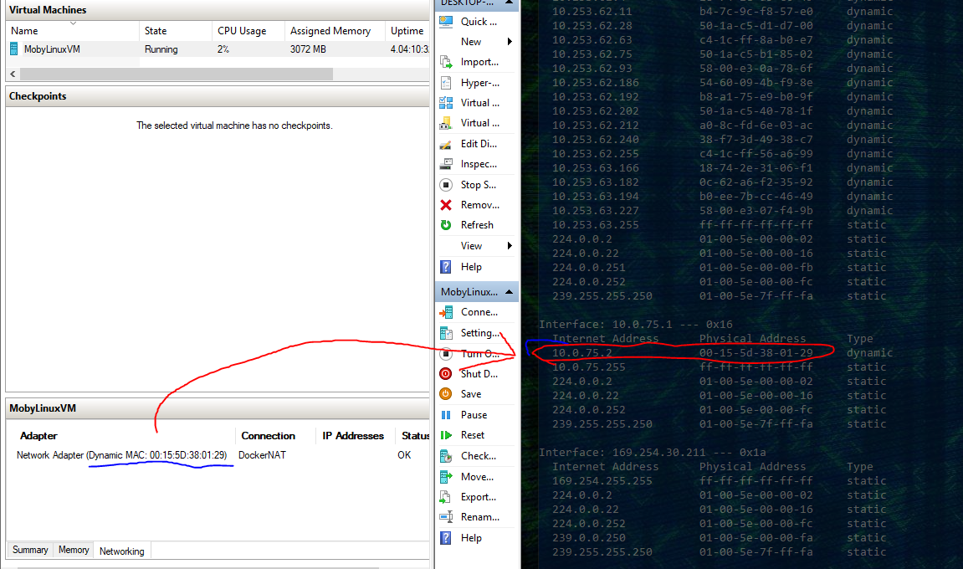963x569 pixels.
Task: Switch to the Memory tab
Action: 73,550
